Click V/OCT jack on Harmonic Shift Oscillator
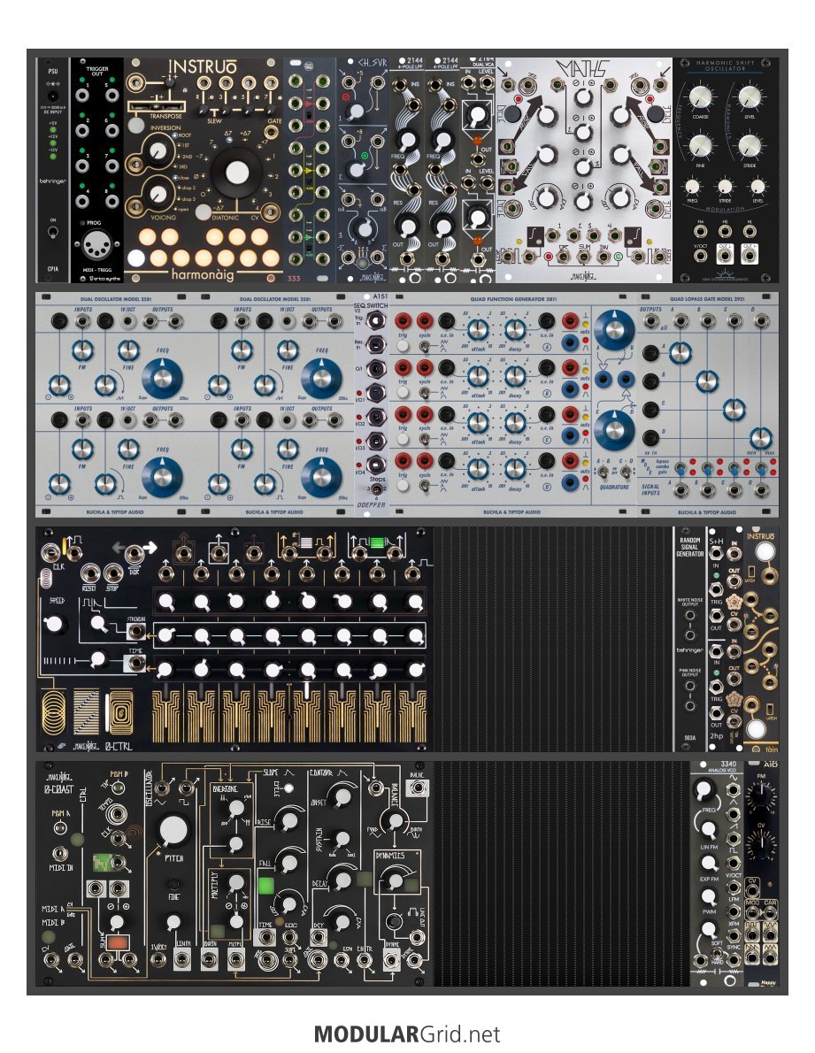The image size is (815, 1053). coord(700,256)
